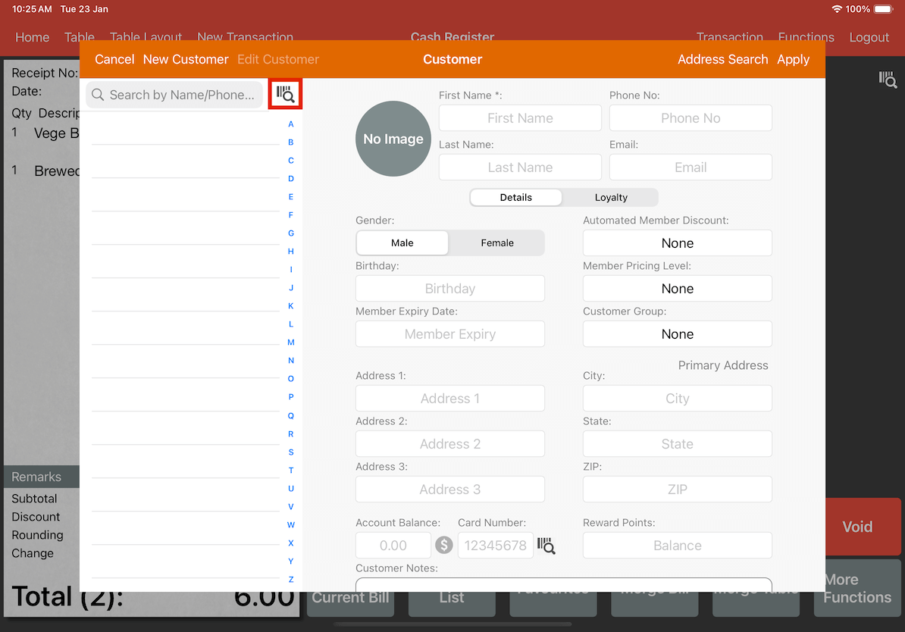Jump to letter A in index

coord(291,124)
